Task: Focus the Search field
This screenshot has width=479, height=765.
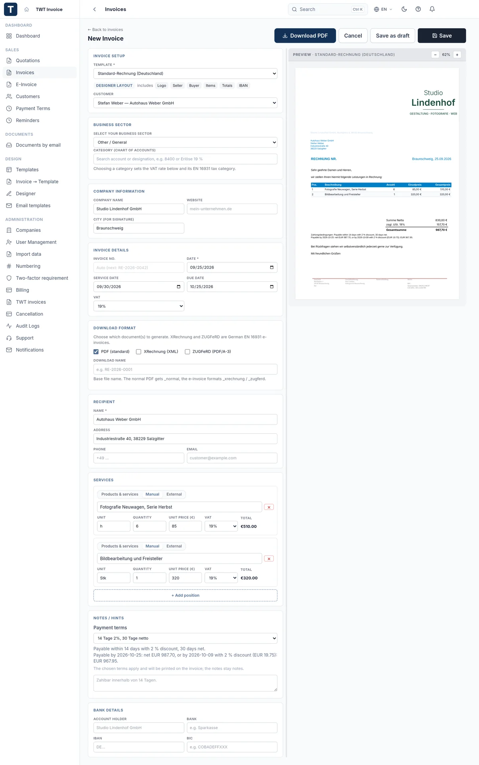Action: coord(328,9)
